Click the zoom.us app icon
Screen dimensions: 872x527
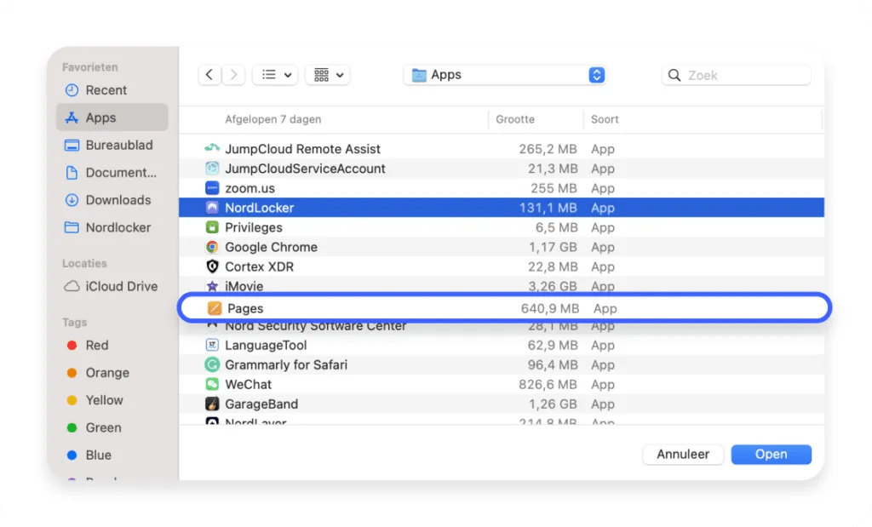coord(212,188)
